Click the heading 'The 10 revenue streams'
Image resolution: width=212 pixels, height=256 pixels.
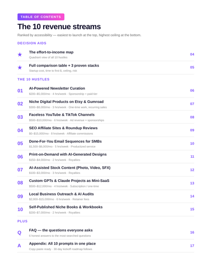tap(59, 27)
